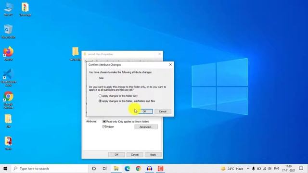The height and width of the screenshot is (173, 308).
Task: Open File Explorer from the taskbar
Action: 116,169
